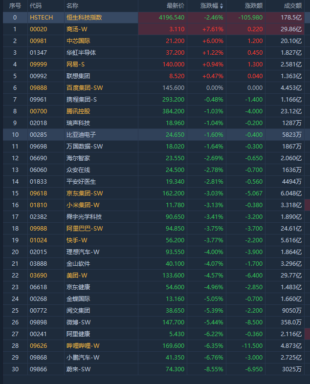Viewport: 310px width, 384px height.
Task: Select 阿里巴巴-SW stock name
Action: point(85,229)
